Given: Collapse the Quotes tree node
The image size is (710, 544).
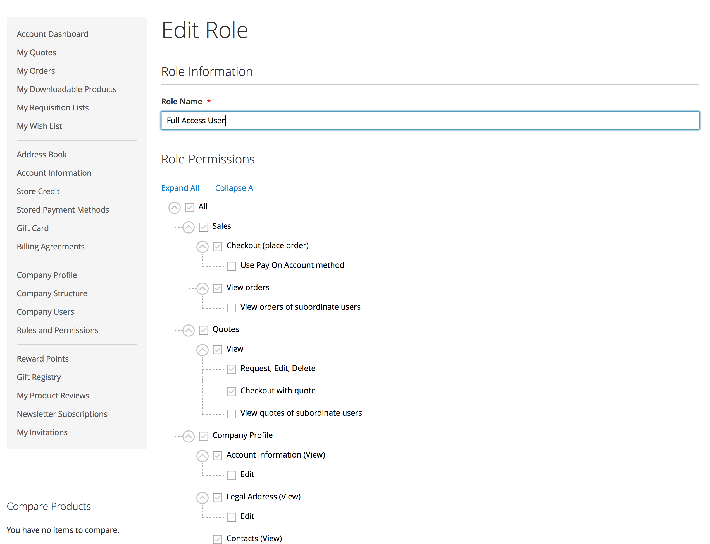Looking at the screenshot, I should coord(188,330).
